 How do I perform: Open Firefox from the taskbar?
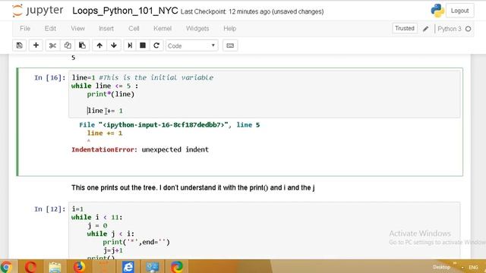click(x=79, y=266)
